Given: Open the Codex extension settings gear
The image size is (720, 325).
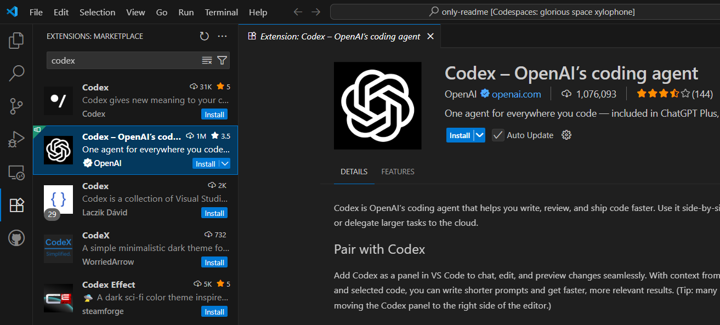Looking at the screenshot, I should pyautogui.click(x=566, y=135).
